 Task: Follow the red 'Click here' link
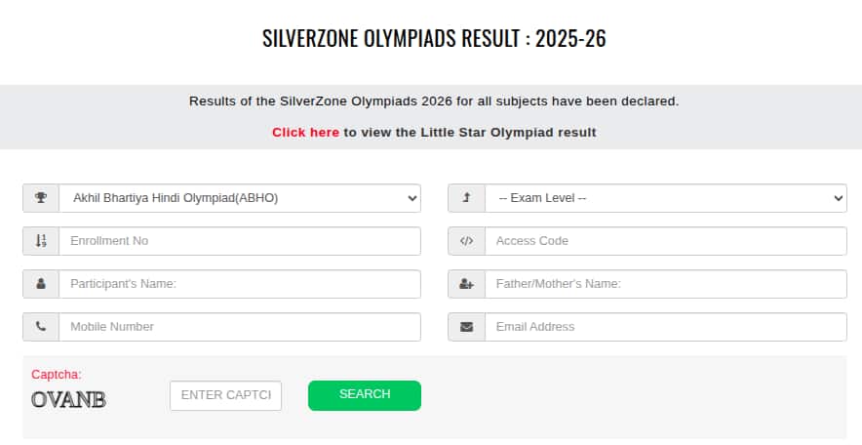[305, 132]
